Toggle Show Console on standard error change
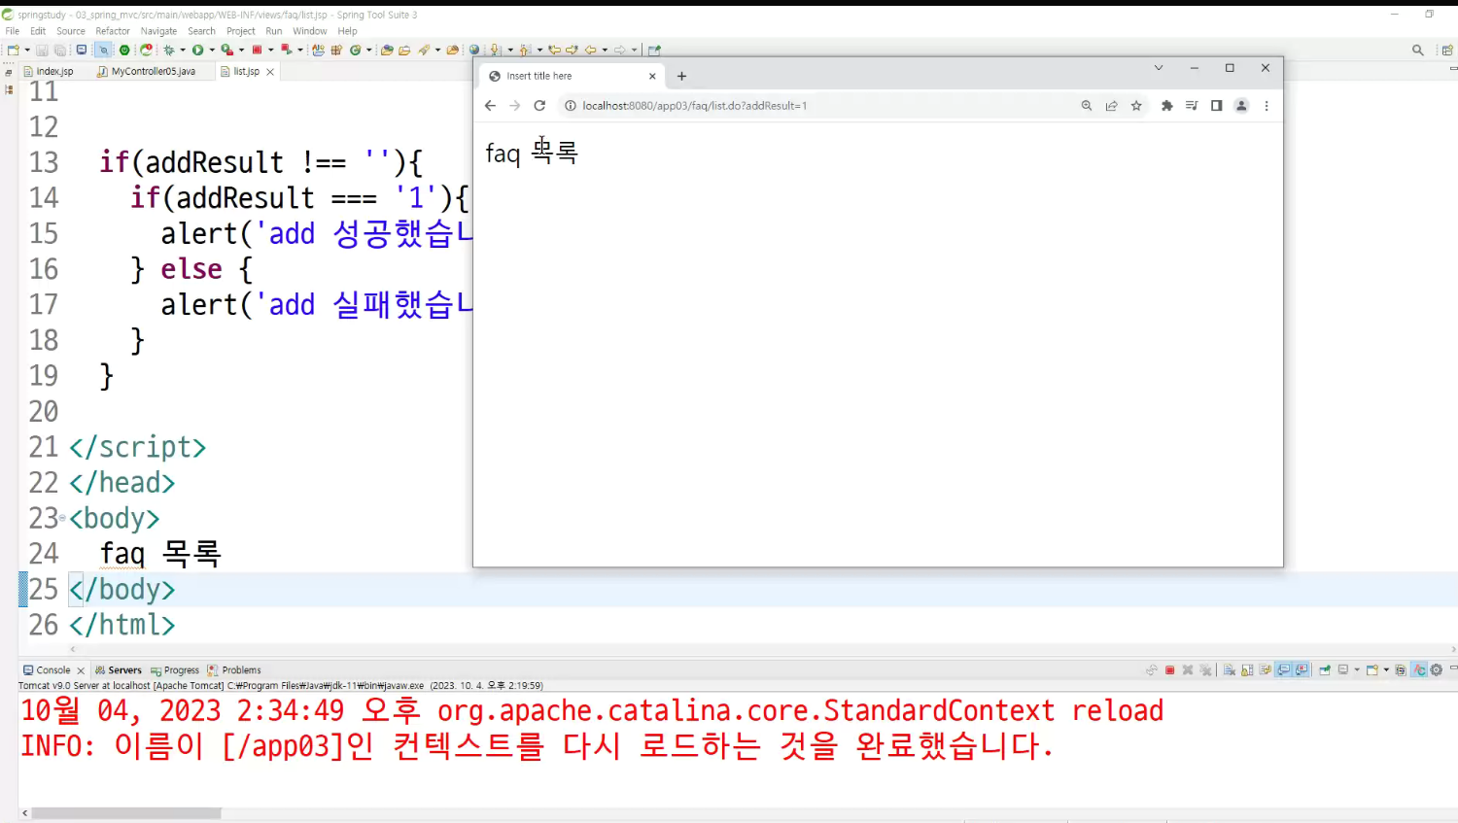The width and height of the screenshot is (1458, 823). (1301, 669)
